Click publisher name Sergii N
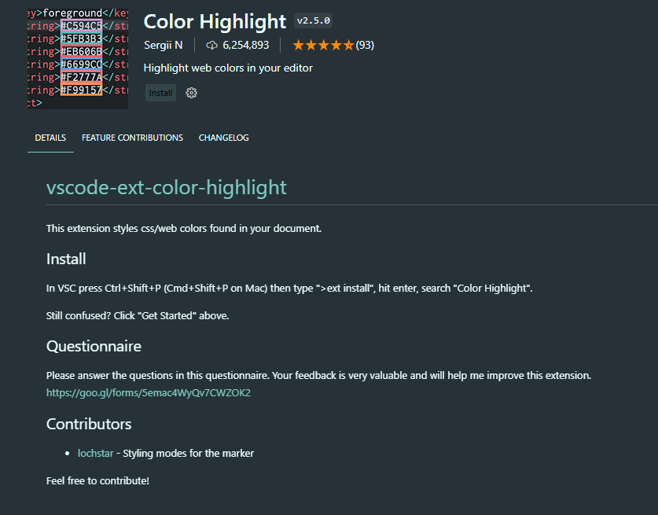This screenshot has width=658, height=515. coord(164,45)
